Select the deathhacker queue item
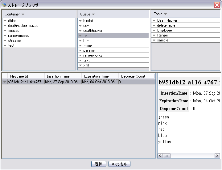This screenshot has width=222, height=170. tap(92, 31)
